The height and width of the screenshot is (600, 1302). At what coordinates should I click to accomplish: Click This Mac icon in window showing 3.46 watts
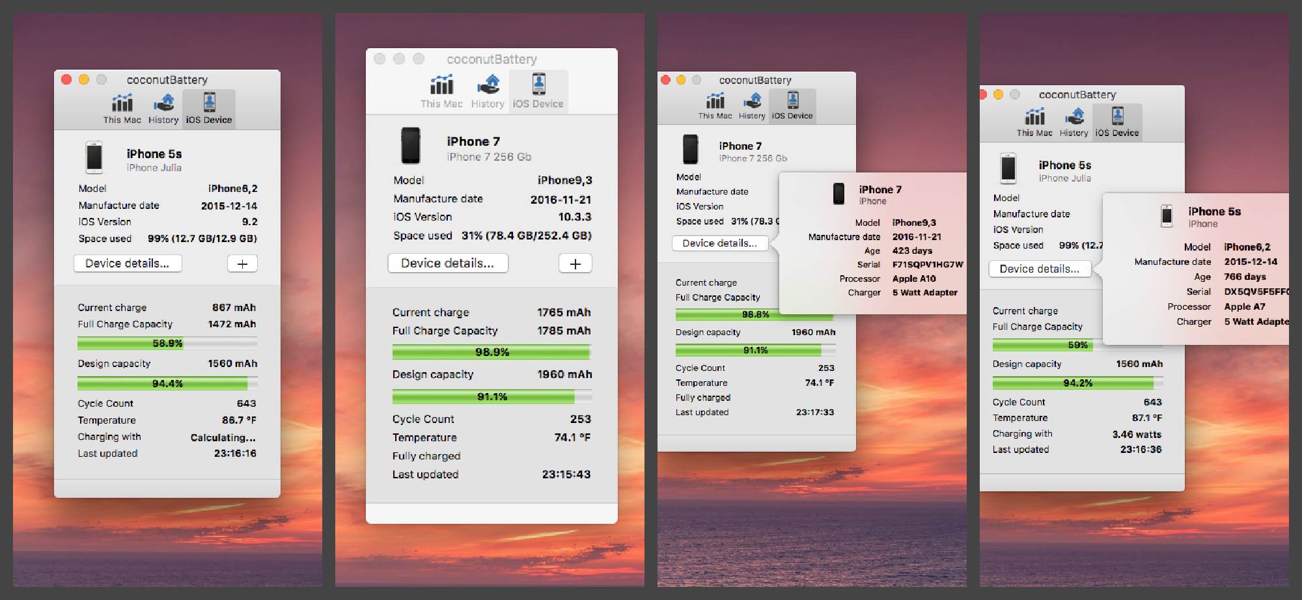(x=1034, y=117)
